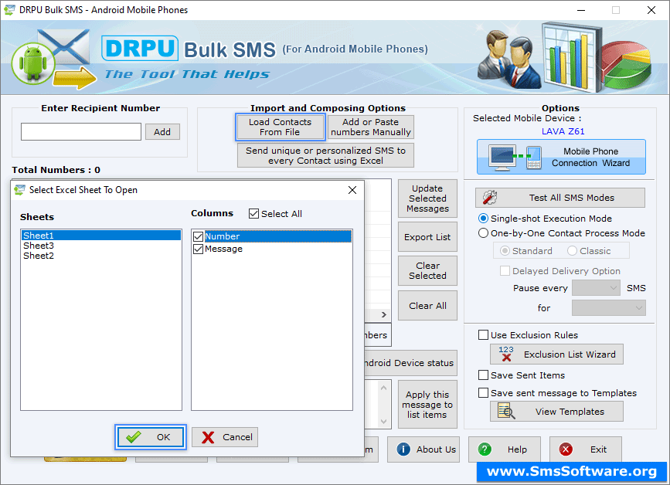This screenshot has height=485, width=670.
Task: Open the Exclusion List Wizard
Action: tap(556, 354)
